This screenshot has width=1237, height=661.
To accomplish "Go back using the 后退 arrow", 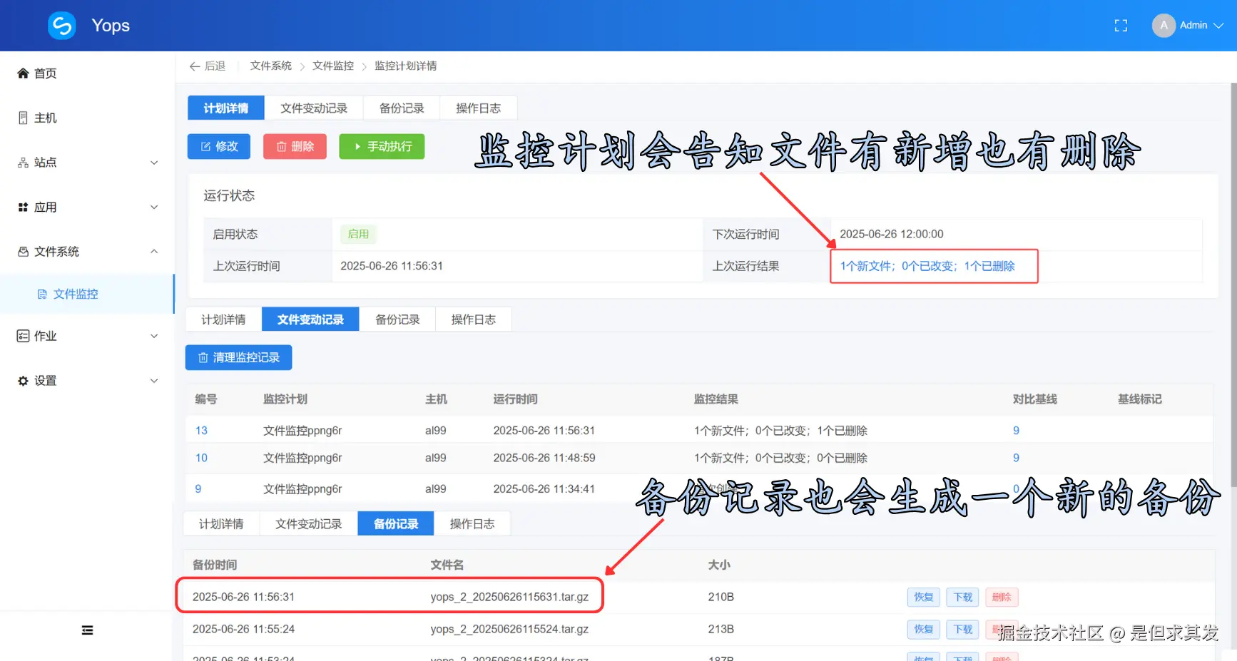I will (x=208, y=66).
